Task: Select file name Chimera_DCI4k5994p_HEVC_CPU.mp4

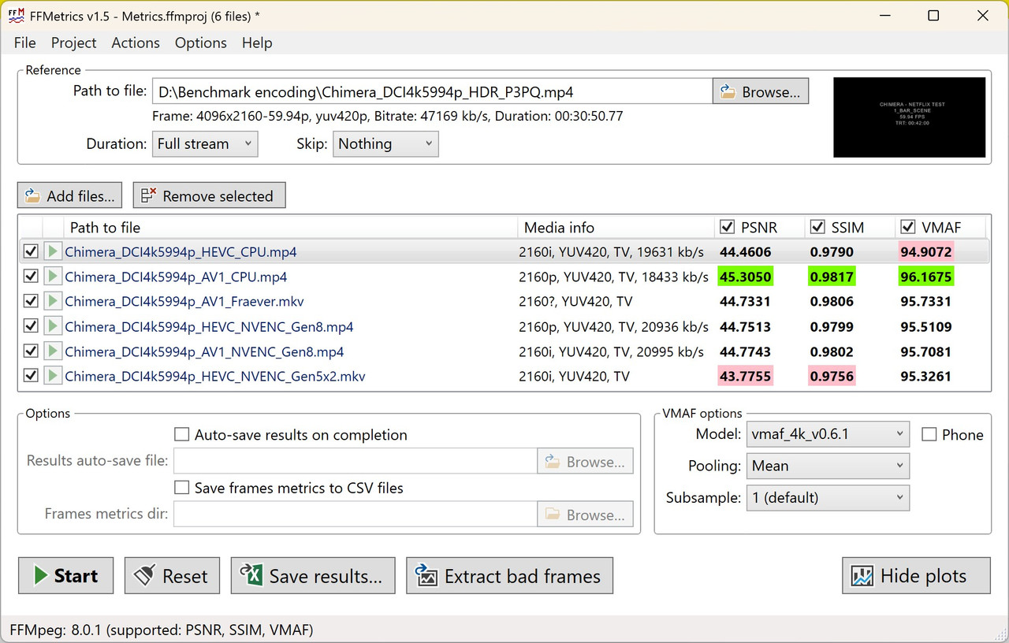Action: (181, 253)
